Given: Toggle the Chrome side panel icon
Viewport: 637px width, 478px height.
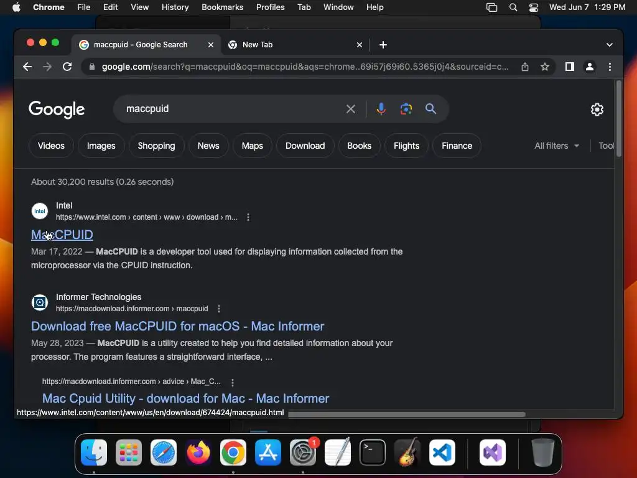Looking at the screenshot, I should pos(570,67).
